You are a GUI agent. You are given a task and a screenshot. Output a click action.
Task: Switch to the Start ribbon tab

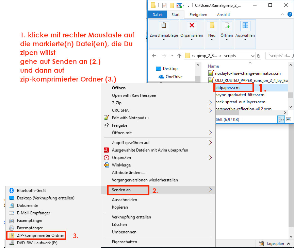click(175, 15)
